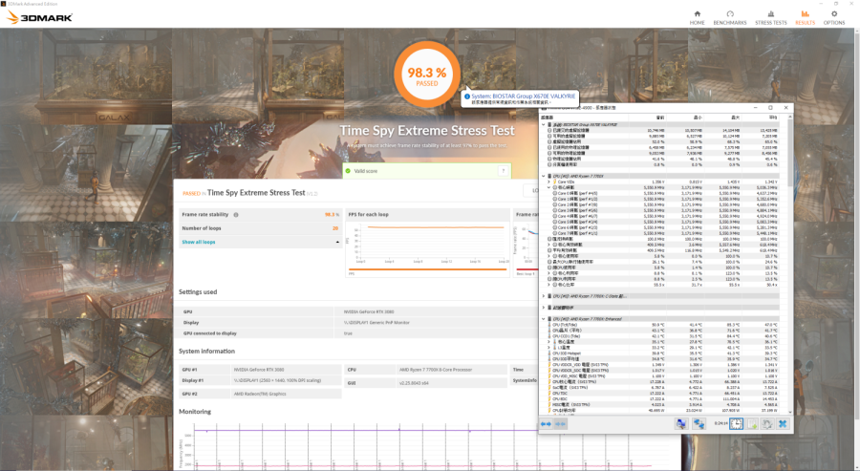Click the blue X close sensors icon
860x471 pixels.
tap(783, 424)
